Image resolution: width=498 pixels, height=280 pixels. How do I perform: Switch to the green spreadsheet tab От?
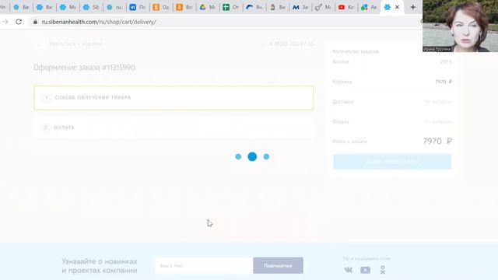pyautogui.click(x=230, y=7)
